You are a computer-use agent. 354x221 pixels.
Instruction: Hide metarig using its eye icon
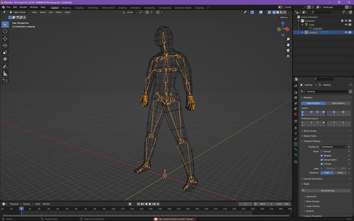(346, 32)
